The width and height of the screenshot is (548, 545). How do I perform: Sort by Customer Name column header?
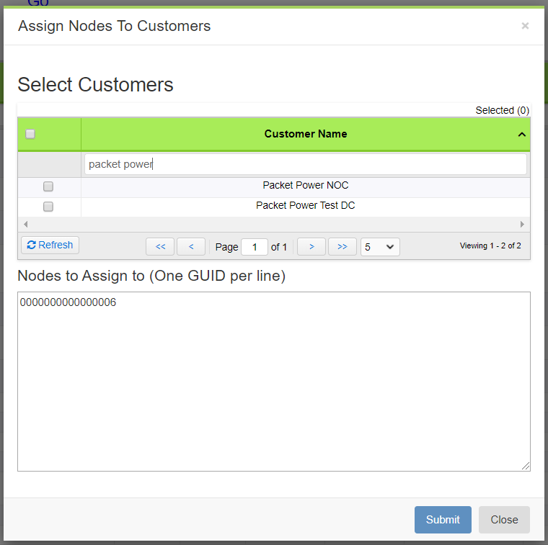pos(305,134)
